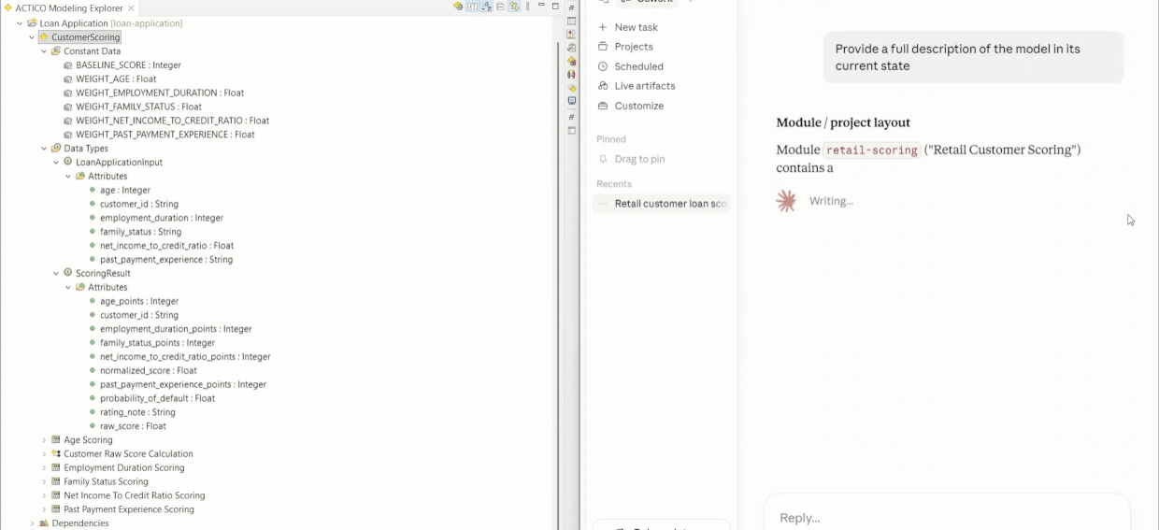Select probability_of_default : Float attribute
Viewport: 1159px width, 530px height.
pos(157,398)
